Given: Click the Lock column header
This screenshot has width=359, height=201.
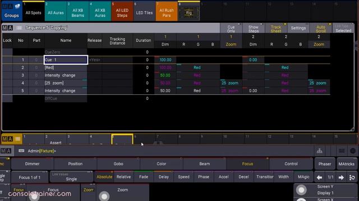Looking at the screenshot, I should [x=7, y=41].
